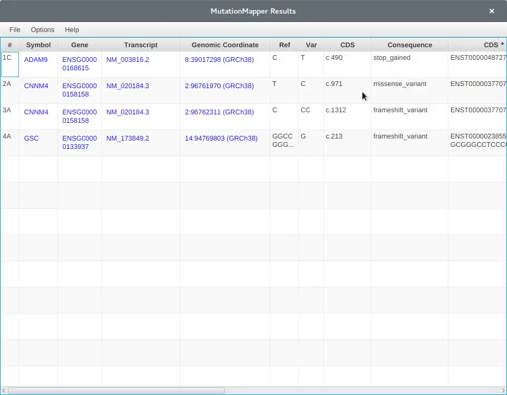Open transcript NM_020184.3 in row 2A
507x395 pixels.
click(x=128, y=86)
